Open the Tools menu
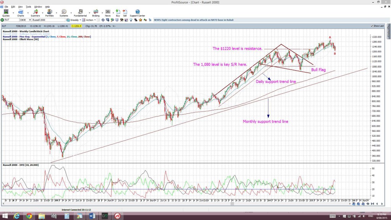This screenshot has height=220, width=391. tap(28, 7)
